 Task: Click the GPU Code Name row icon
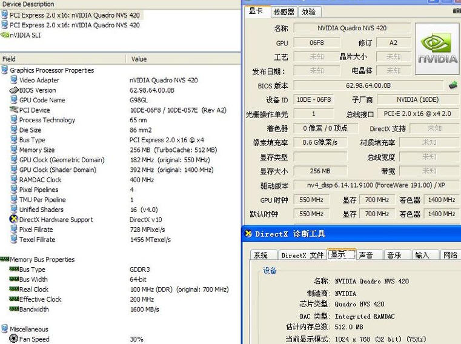(14, 100)
